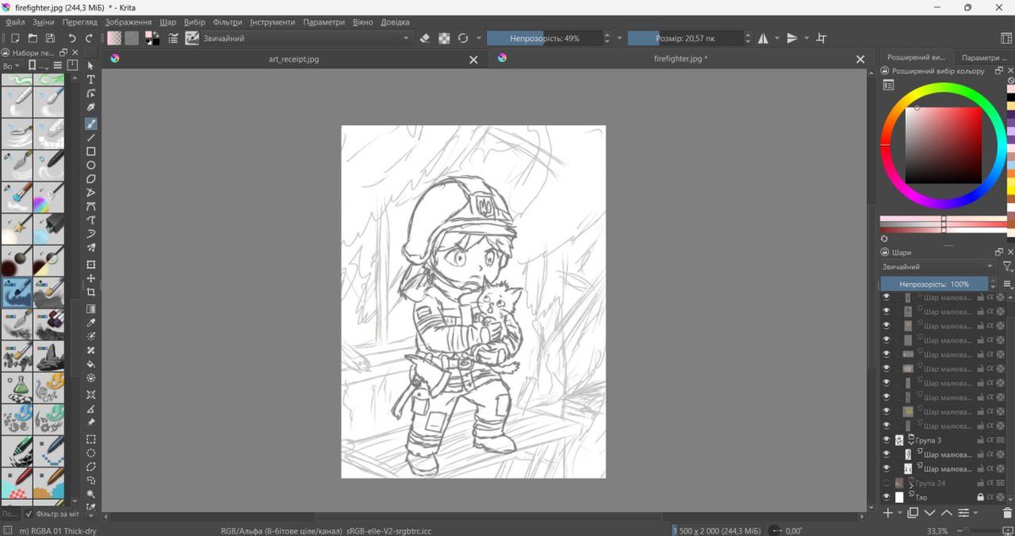1015x536 pixels.
Task: Open the brush presets tag dropdown
Action: coord(11,66)
